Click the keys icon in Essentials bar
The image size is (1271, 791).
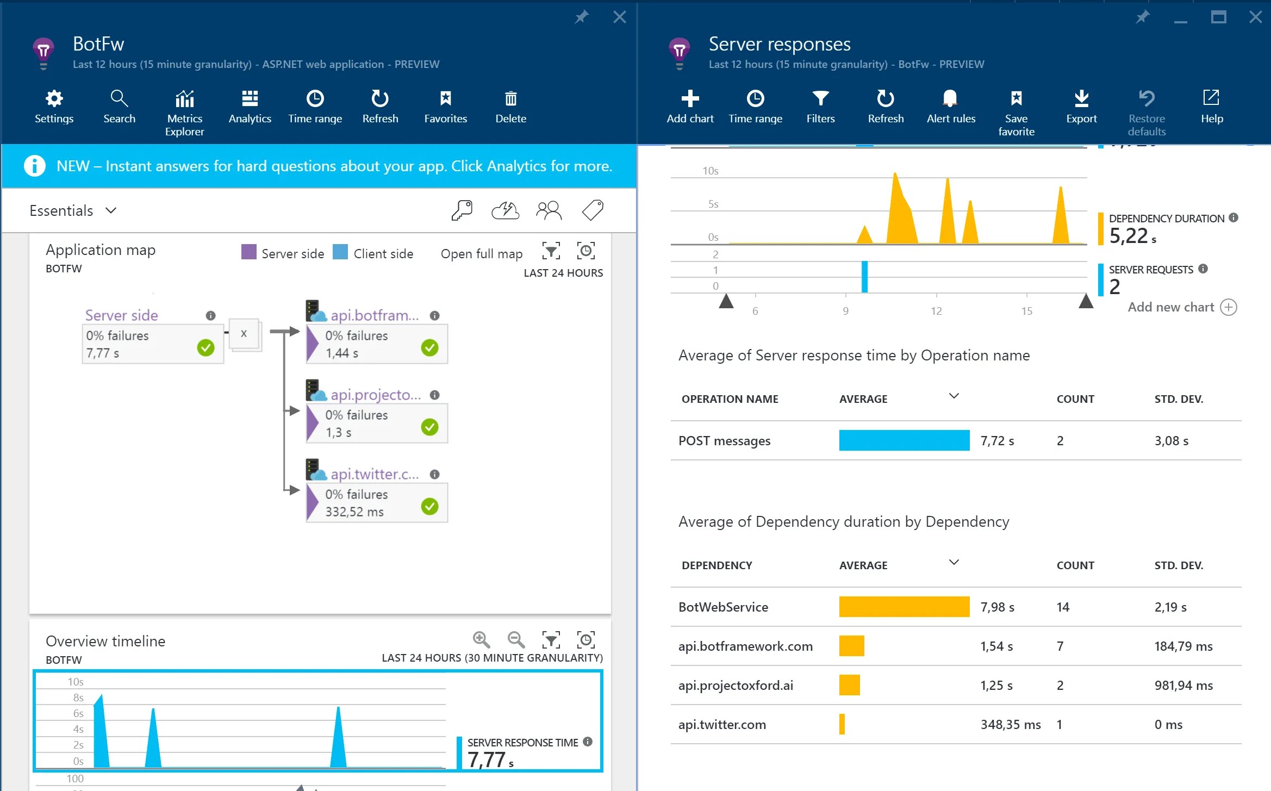[462, 210]
